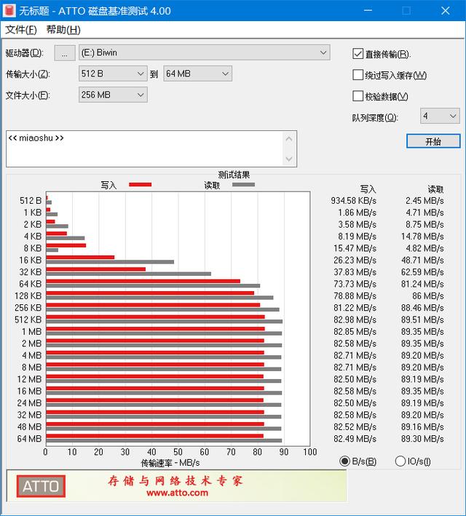
Task: Click the write value 82.49 MB/s
Action: [x=355, y=439]
